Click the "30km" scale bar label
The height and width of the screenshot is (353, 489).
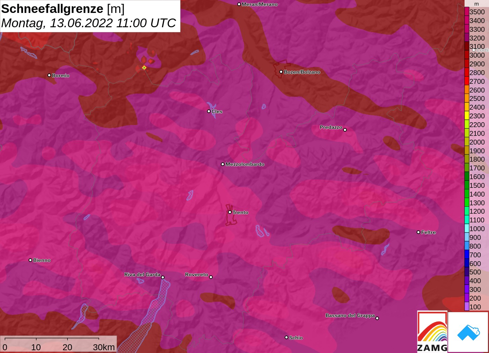[104, 347]
